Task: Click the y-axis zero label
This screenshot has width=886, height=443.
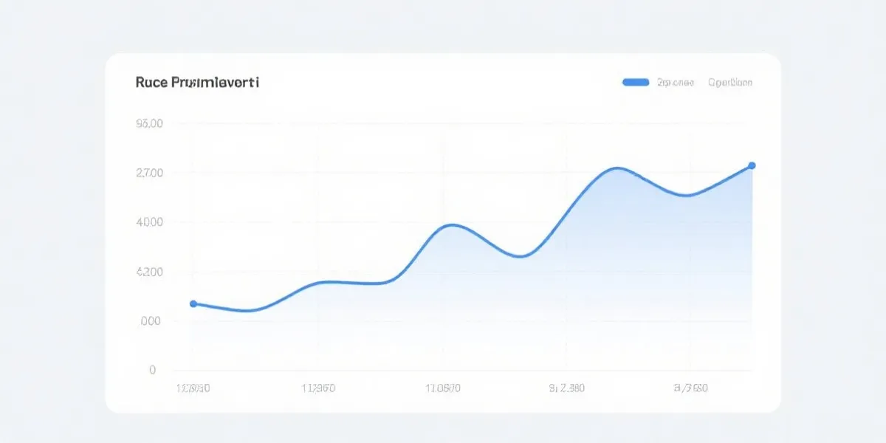Action: (x=152, y=370)
